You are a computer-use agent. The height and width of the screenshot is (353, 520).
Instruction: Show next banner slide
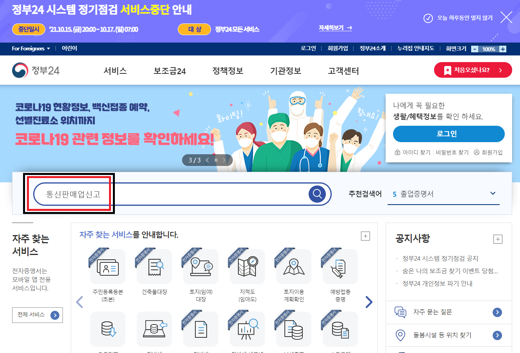point(224,160)
